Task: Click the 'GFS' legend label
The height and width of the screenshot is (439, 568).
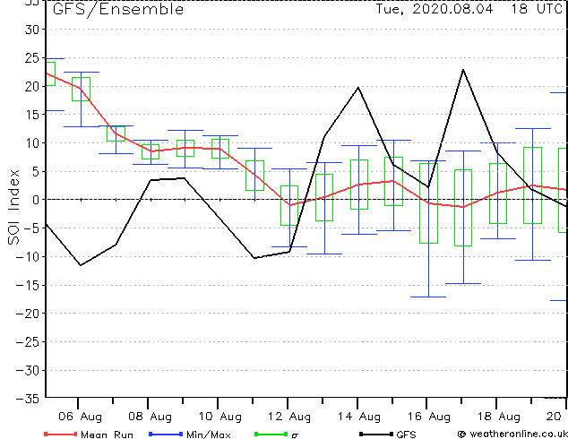Action: (x=406, y=435)
